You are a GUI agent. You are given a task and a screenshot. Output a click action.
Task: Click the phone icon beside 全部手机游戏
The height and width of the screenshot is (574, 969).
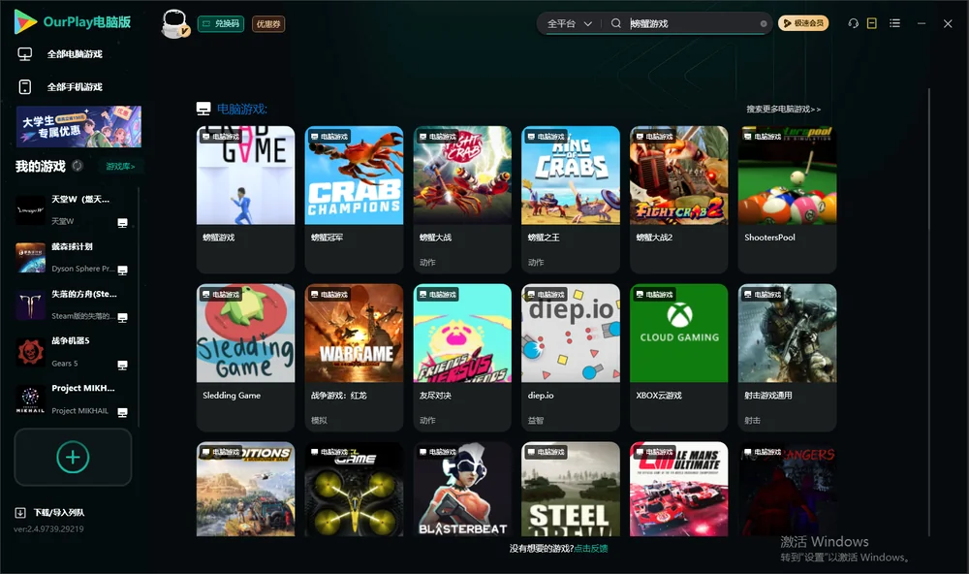(x=25, y=87)
